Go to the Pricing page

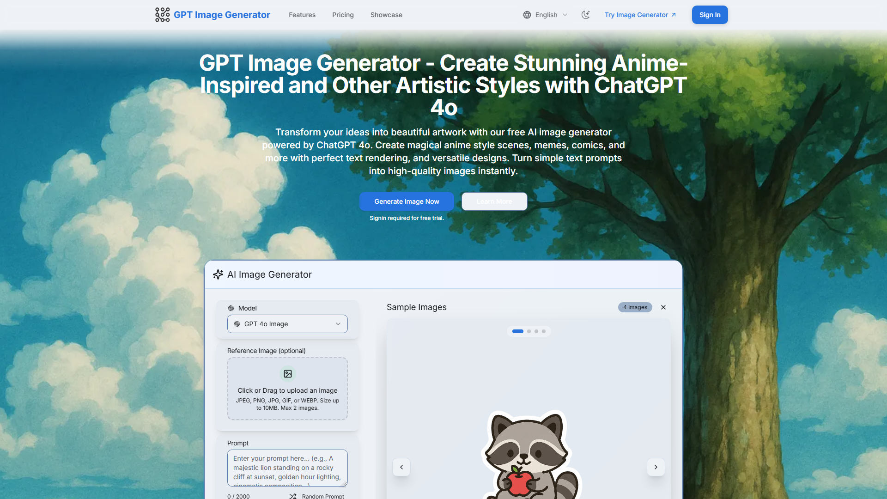(343, 15)
